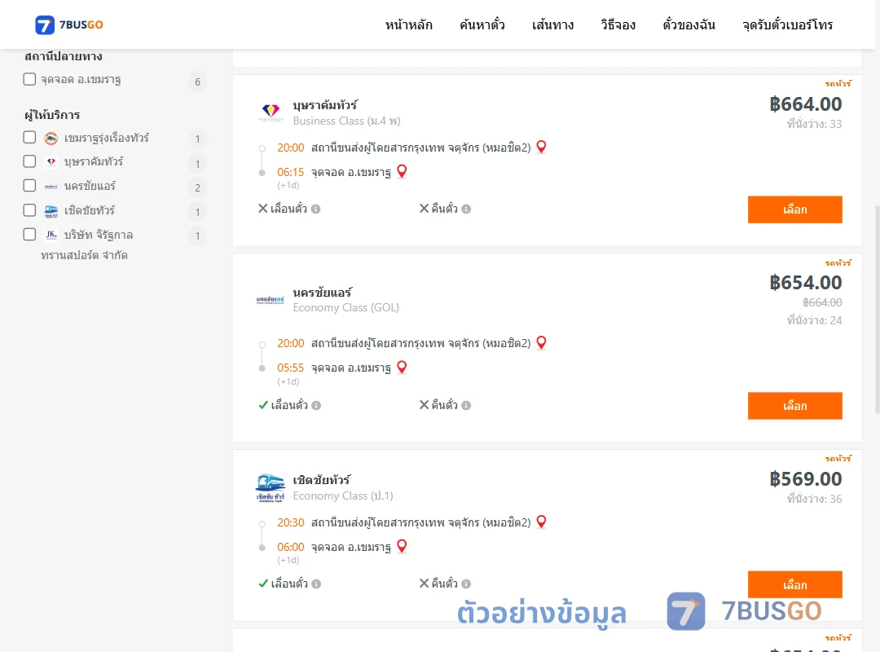880x652 pixels.
Task: Open the ค้นหาตั๋ว menu item
Action: tap(482, 24)
